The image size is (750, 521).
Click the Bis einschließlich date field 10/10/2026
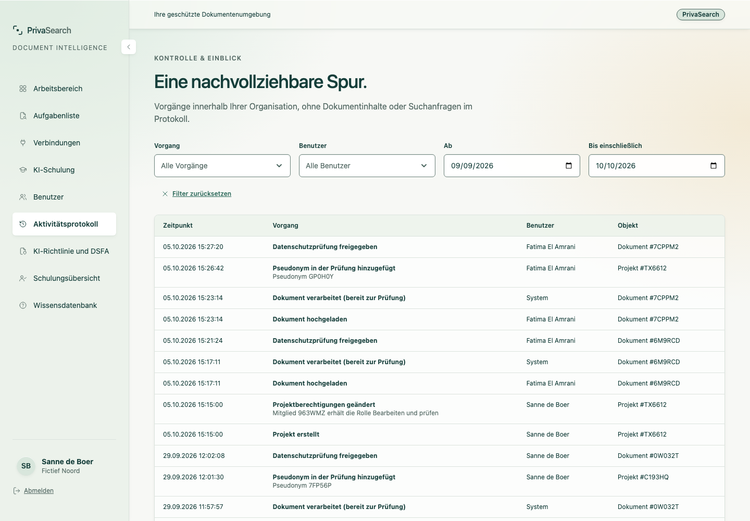tap(657, 166)
